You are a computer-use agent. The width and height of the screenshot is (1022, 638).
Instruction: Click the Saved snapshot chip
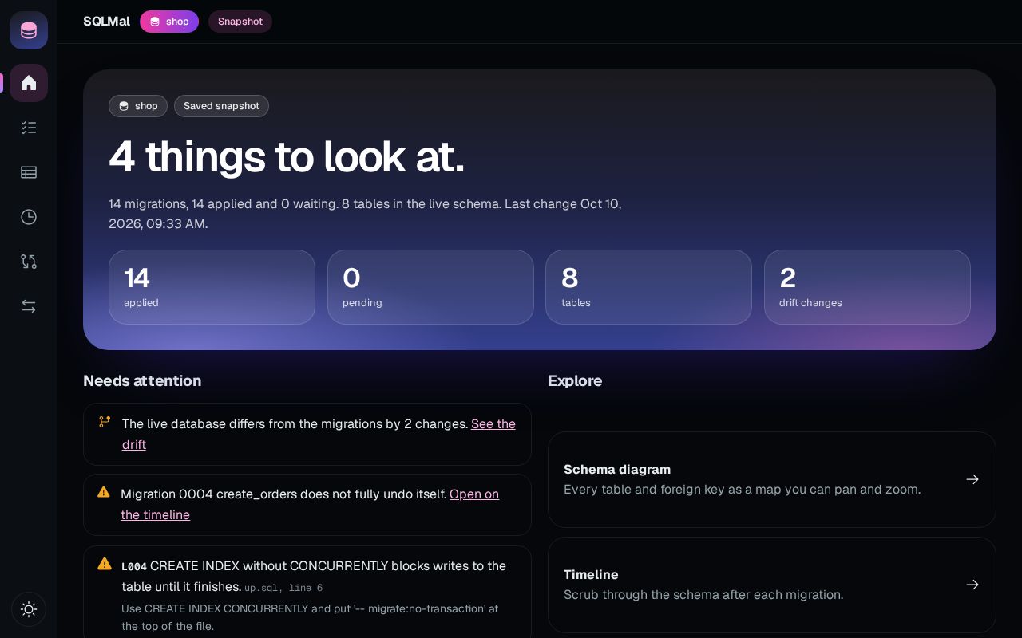point(221,106)
